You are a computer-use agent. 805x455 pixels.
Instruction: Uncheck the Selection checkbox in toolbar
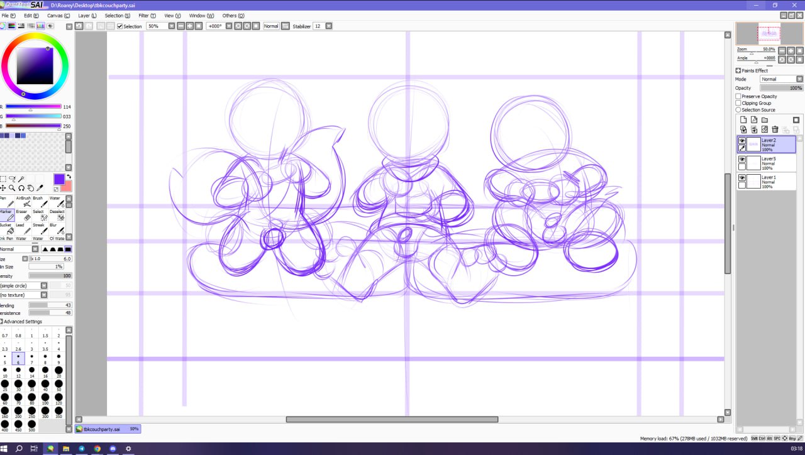click(120, 26)
